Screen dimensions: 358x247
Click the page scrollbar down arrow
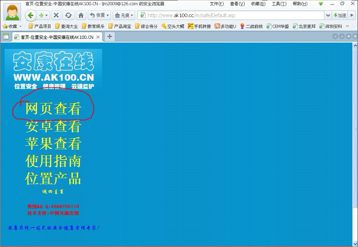point(355,244)
